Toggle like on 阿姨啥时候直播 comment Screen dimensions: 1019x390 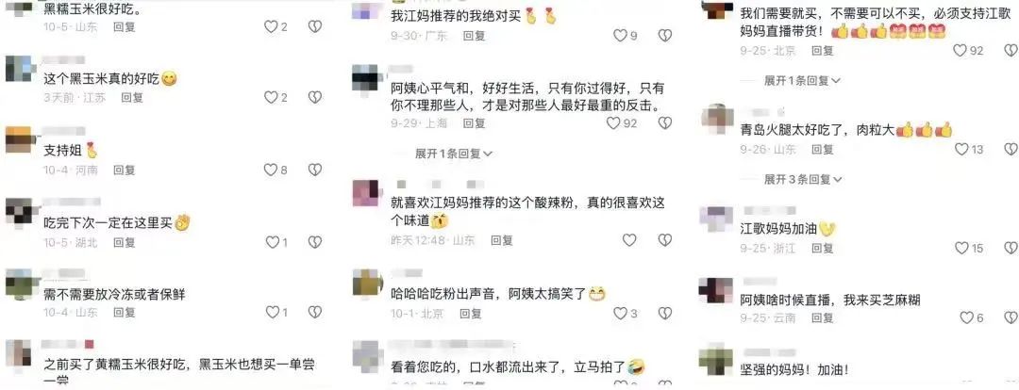967,318
